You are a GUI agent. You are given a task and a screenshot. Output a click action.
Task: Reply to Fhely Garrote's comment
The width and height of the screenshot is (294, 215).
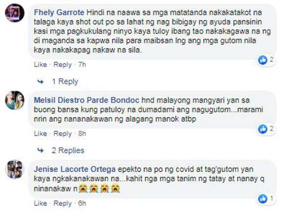pyautogui.click(x=63, y=65)
